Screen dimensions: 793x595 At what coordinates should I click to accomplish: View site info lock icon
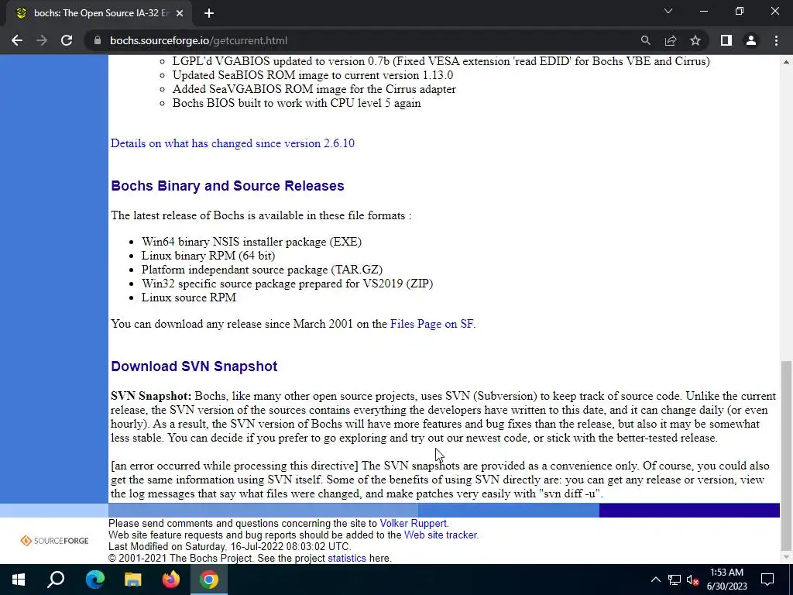pyautogui.click(x=97, y=40)
